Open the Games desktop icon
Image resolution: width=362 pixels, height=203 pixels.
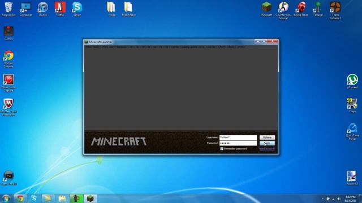[x=8, y=33]
